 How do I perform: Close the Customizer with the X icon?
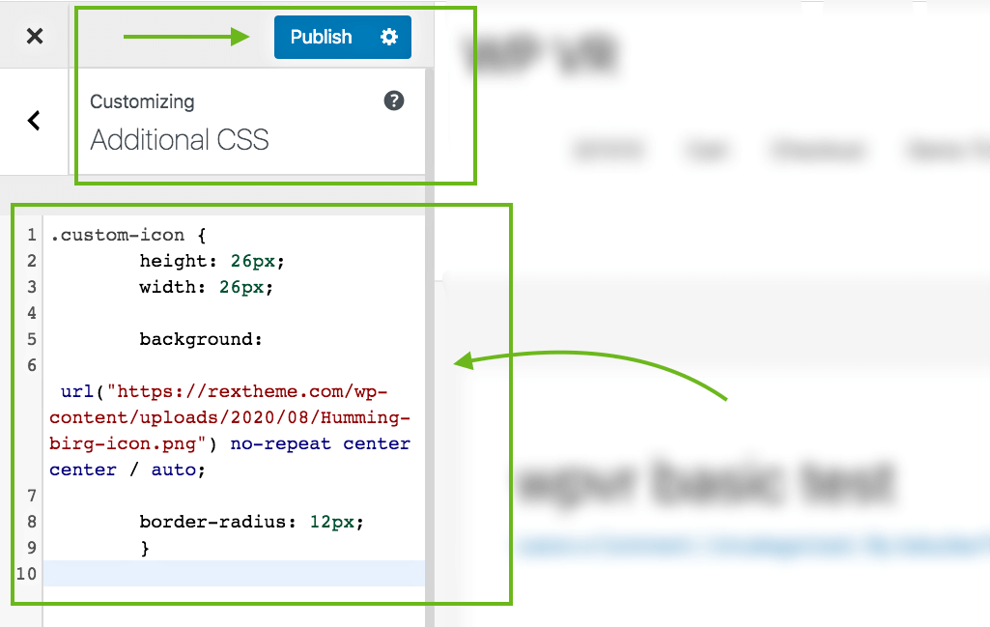tap(35, 36)
